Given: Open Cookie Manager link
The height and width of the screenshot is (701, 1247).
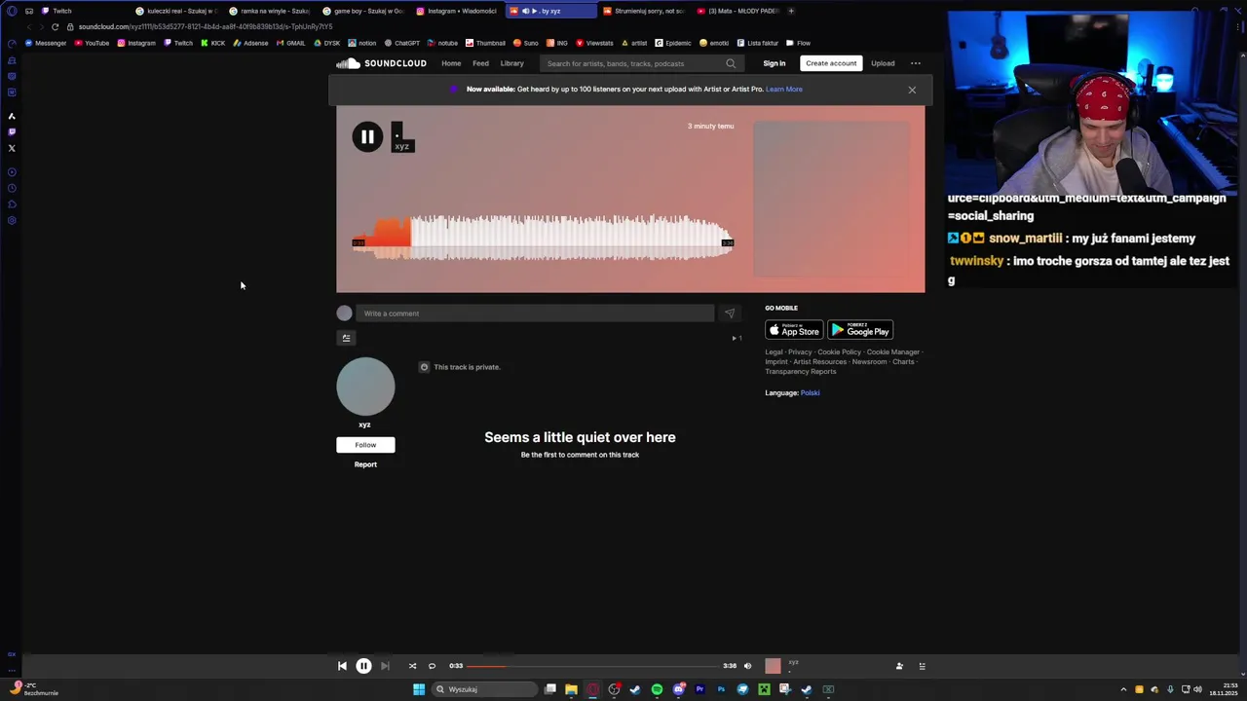Looking at the screenshot, I should pyautogui.click(x=893, y=352).
